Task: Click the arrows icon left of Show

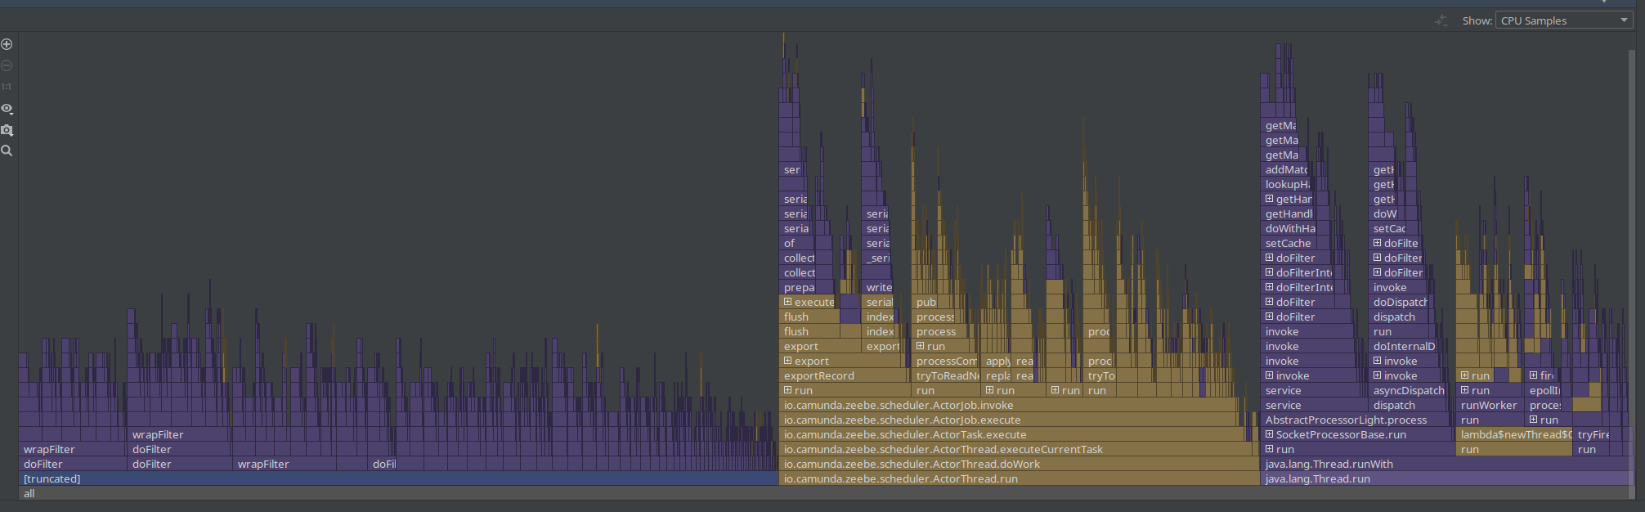Action: point(1441,20)
